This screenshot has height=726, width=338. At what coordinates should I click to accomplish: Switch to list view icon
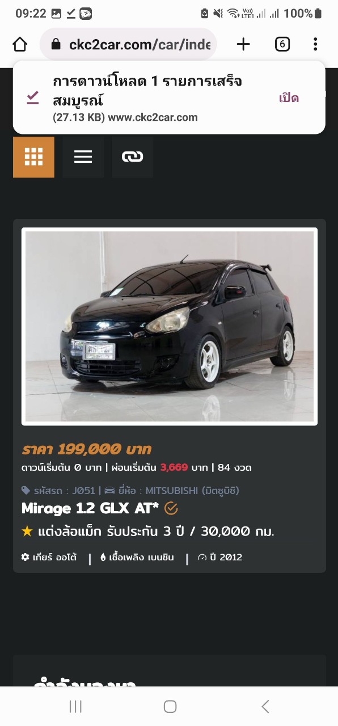[x=83, y=157]
